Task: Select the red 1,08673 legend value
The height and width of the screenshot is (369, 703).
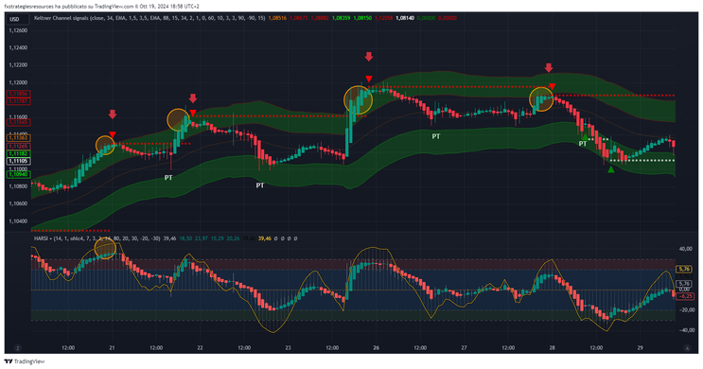Action: click(x=299, y=18)
